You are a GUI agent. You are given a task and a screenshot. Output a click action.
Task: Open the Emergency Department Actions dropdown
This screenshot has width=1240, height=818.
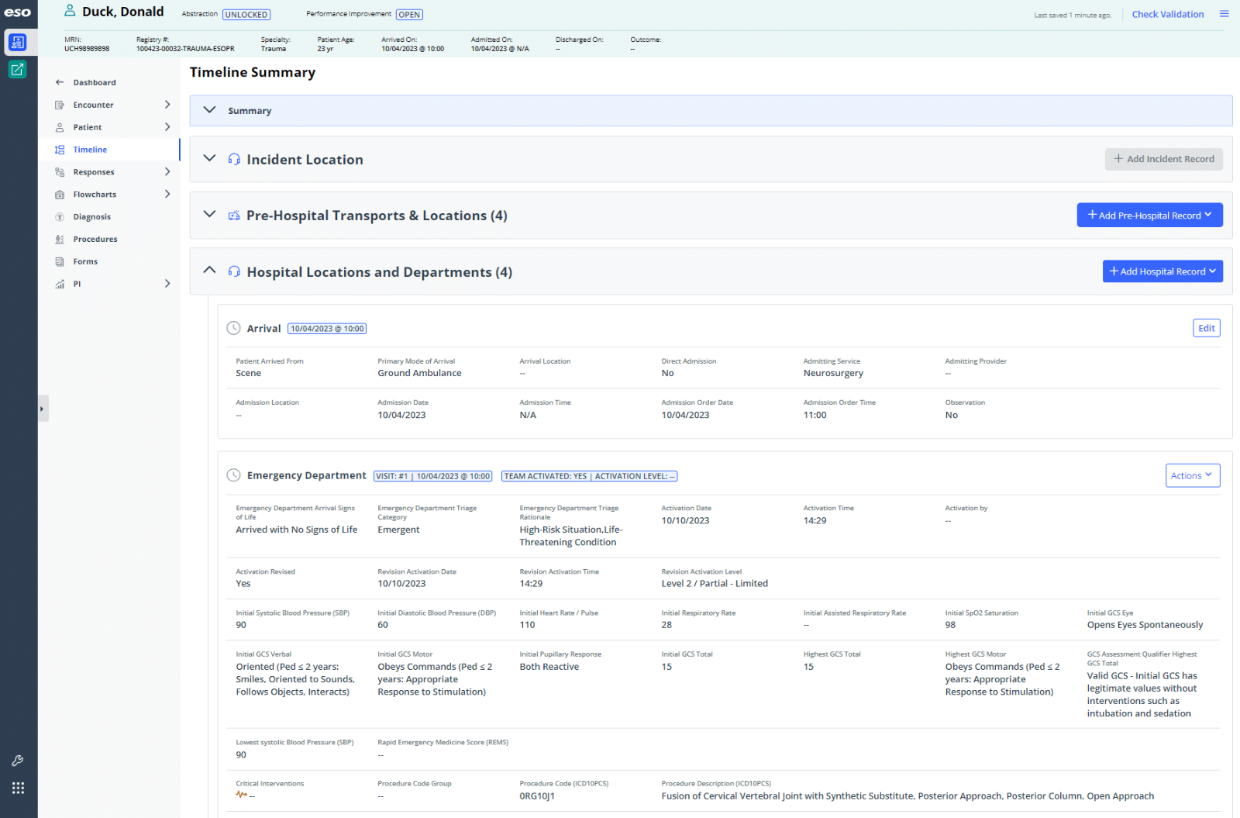[1192, 475]
